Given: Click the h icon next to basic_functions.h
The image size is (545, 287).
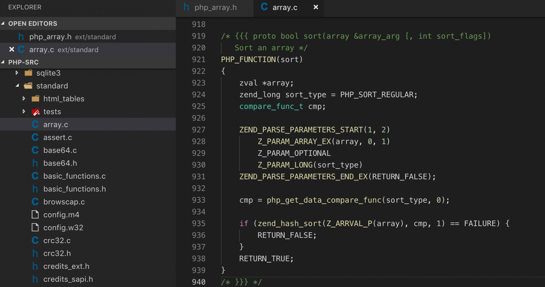Looking at the screenshot, I should (35, 189).
